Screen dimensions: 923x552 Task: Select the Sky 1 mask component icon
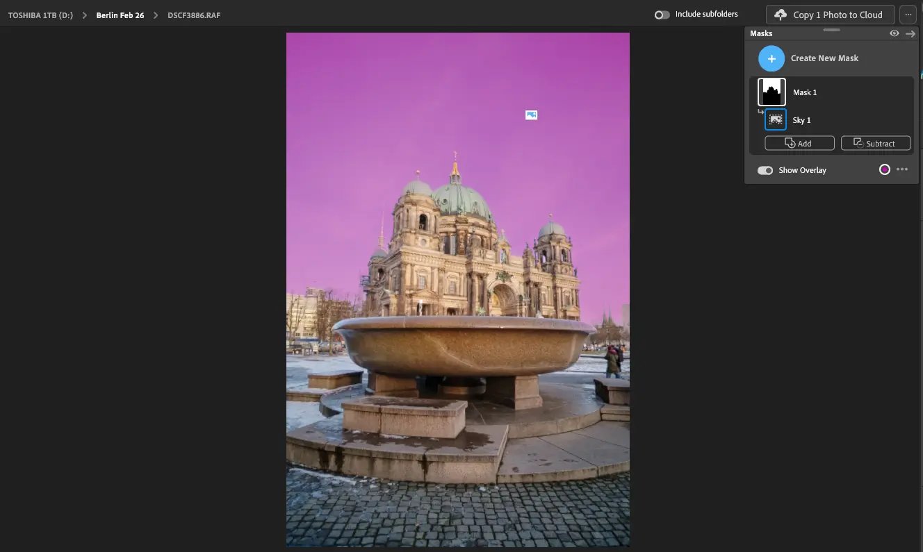(776, 119)
